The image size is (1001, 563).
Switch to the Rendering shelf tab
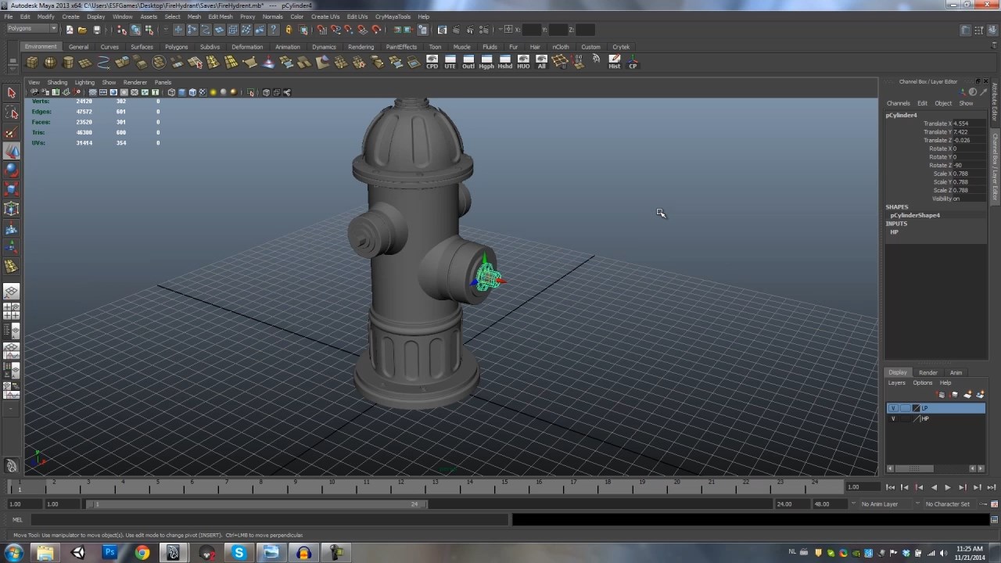click(x=361, y=47)
